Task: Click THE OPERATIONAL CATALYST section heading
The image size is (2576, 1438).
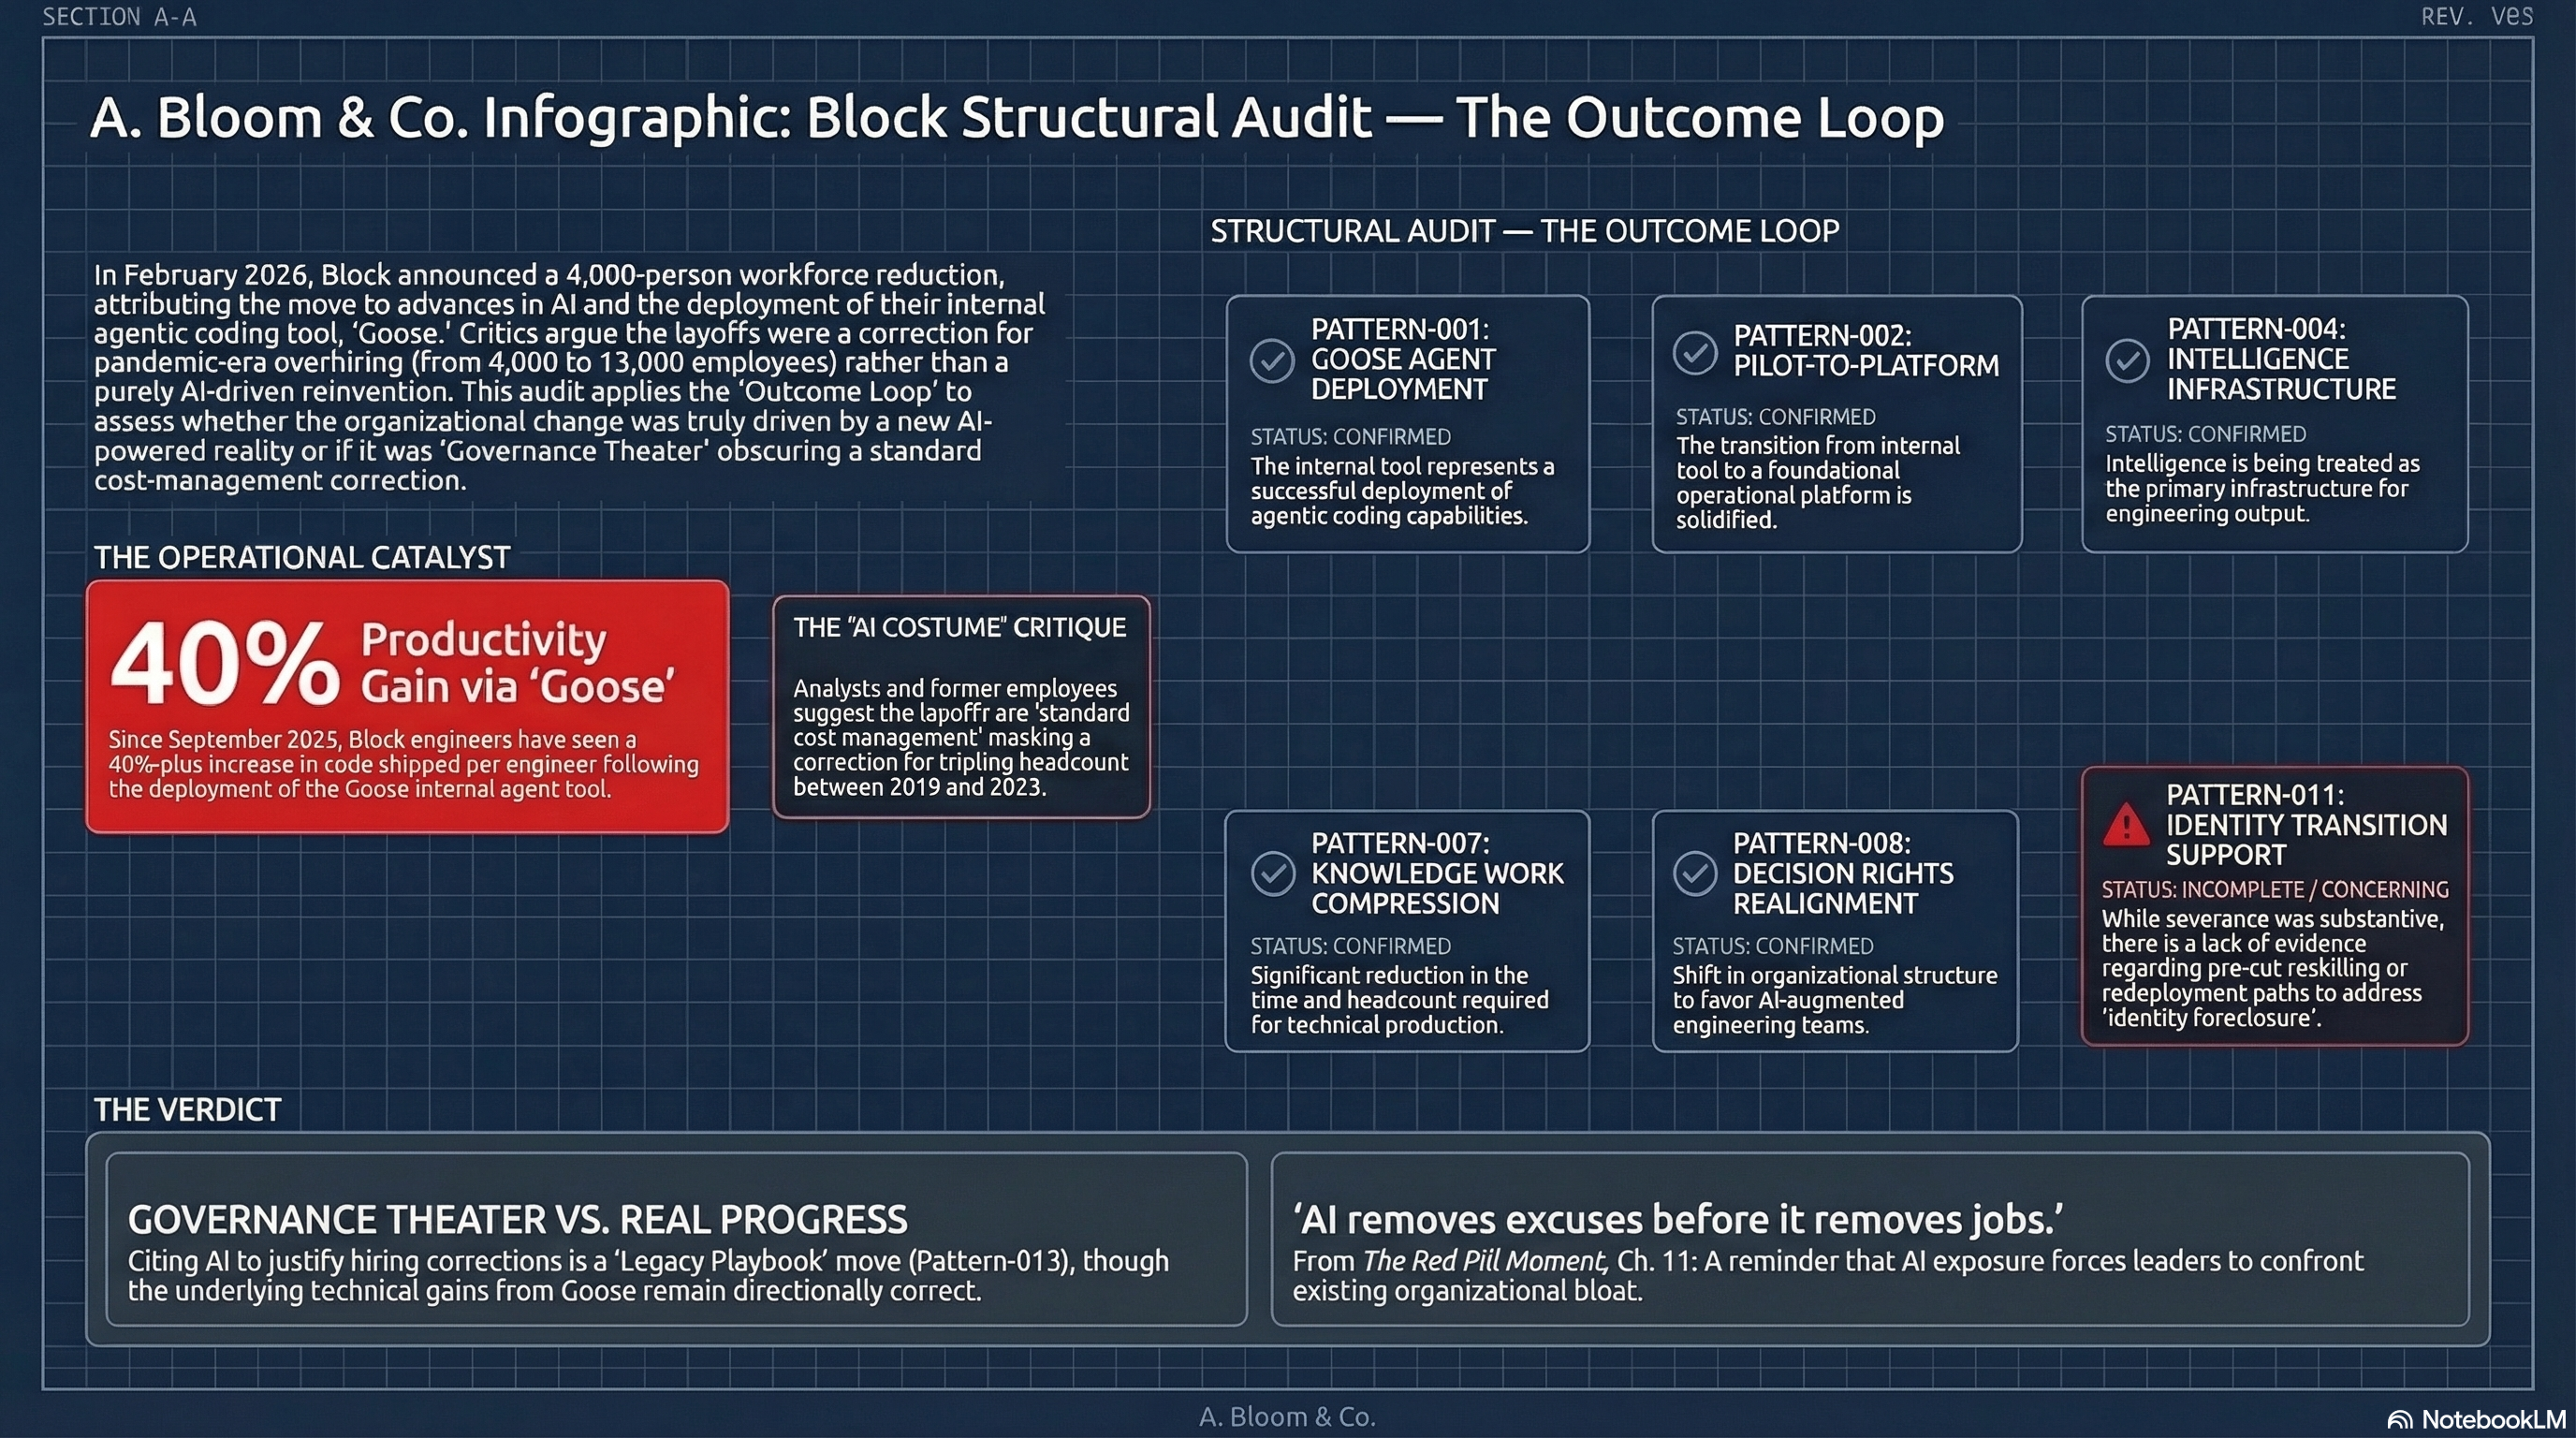Action: click(x=302, y=557)
